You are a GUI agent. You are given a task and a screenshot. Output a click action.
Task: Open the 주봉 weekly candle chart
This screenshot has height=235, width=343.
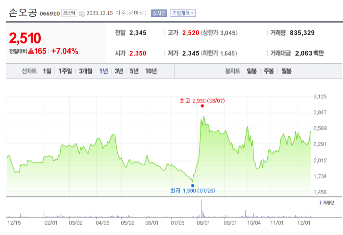(x=269, y=71)
